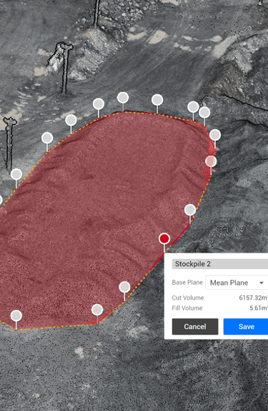Select the topmost vertex marker of the polygon
Screen dimensions: 268x411
(123, 98)
